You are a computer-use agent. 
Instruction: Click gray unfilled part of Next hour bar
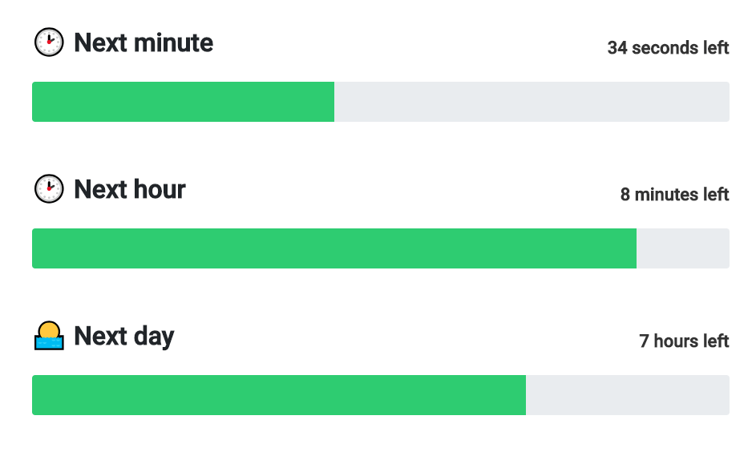click(683, 248)
